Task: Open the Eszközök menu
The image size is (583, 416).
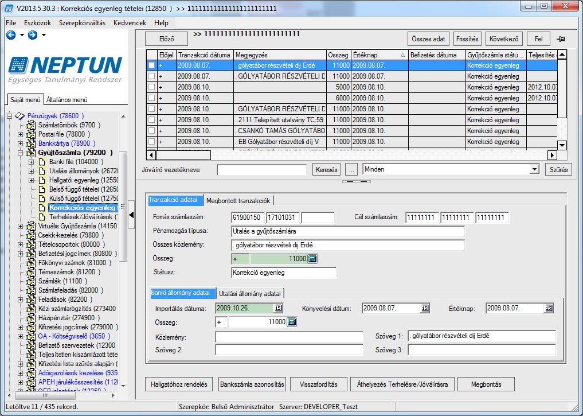Action: [38, 23]
